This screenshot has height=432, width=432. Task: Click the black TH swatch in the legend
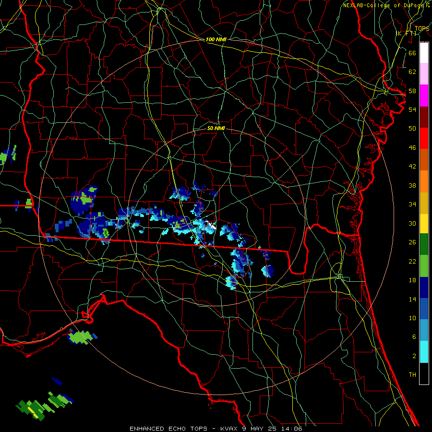click(x=424, y=373)
